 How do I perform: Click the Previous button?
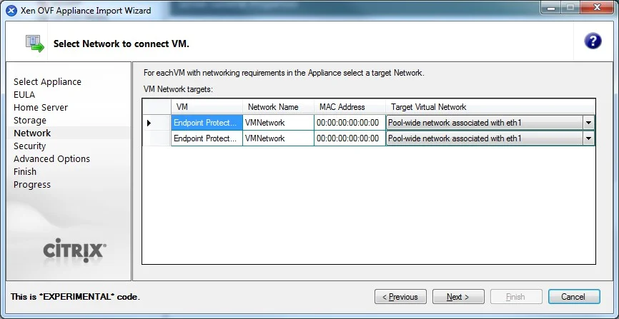coord(400,297)
